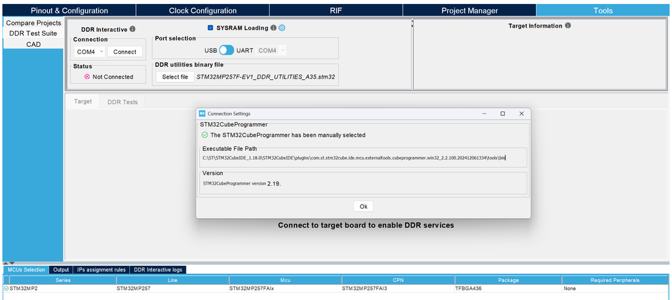672x300 pixels.
Task: Uncheck the SYSRAM Loading checkbox
Action: (211, 28)
